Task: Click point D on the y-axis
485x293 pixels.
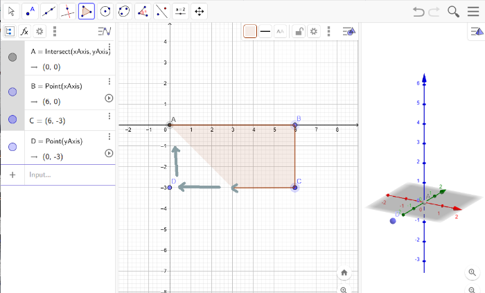Action: pyautogui.click(x=170, y=187)
